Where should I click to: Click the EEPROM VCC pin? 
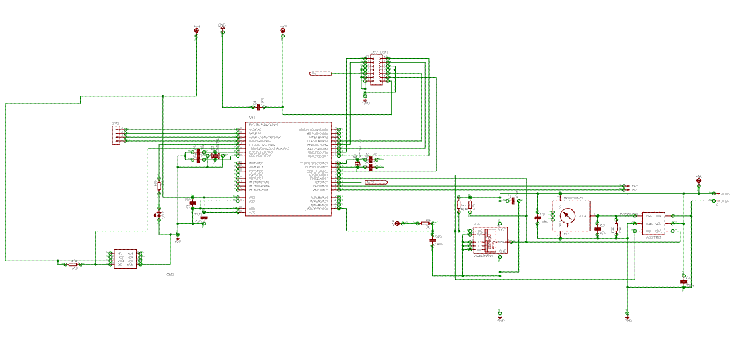(x=500, y=223)
